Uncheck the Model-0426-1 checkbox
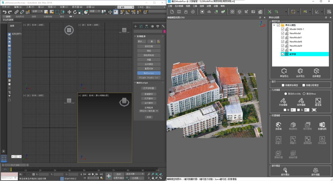Image resolution: width=333 pixels, height=181 pixels. point(282,29)
